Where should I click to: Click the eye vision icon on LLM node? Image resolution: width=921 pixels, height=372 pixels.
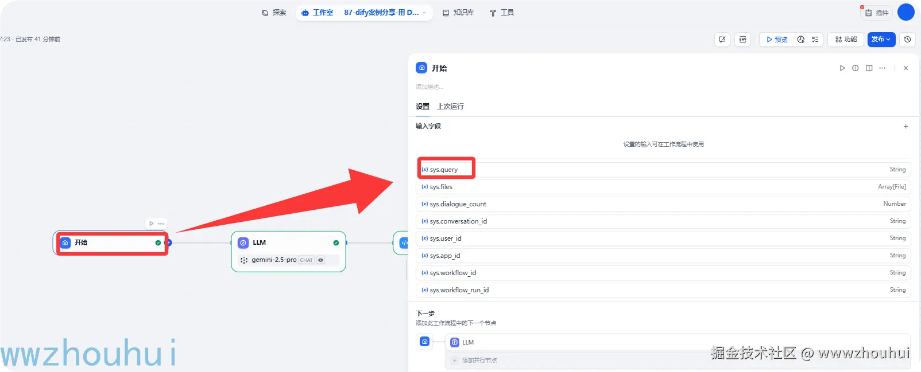tap(321, 260)
